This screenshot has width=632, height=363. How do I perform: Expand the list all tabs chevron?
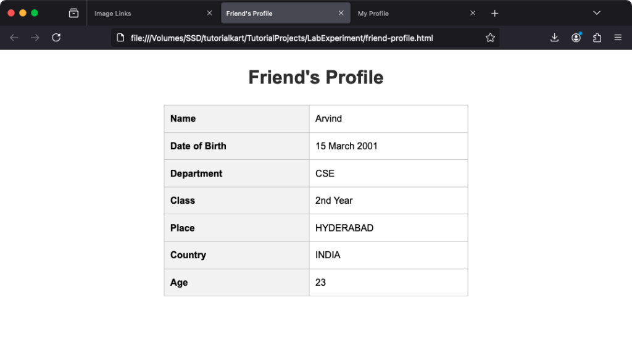pyautogui.click(x=597, y=13)
